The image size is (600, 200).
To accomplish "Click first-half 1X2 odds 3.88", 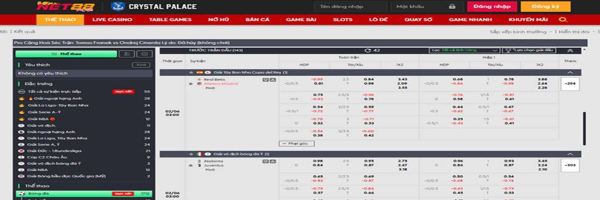I will coord(542,79).
